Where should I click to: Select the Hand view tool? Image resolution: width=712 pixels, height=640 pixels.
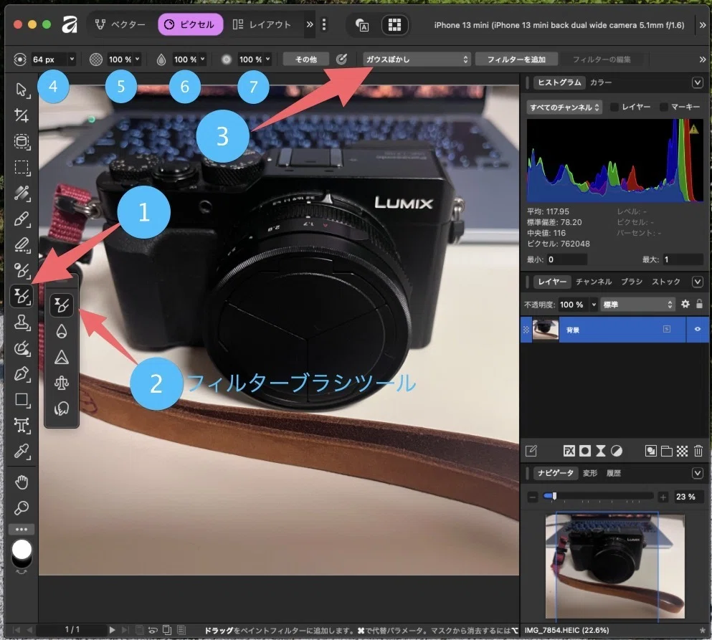click(21, 482)
